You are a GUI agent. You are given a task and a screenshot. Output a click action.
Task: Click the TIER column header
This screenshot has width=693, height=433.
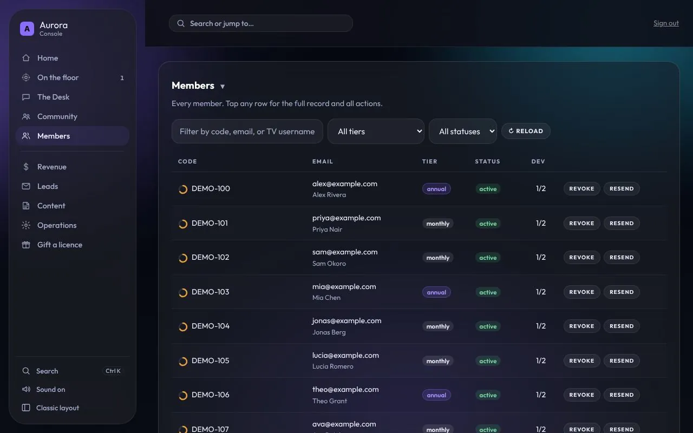(429, 161)
